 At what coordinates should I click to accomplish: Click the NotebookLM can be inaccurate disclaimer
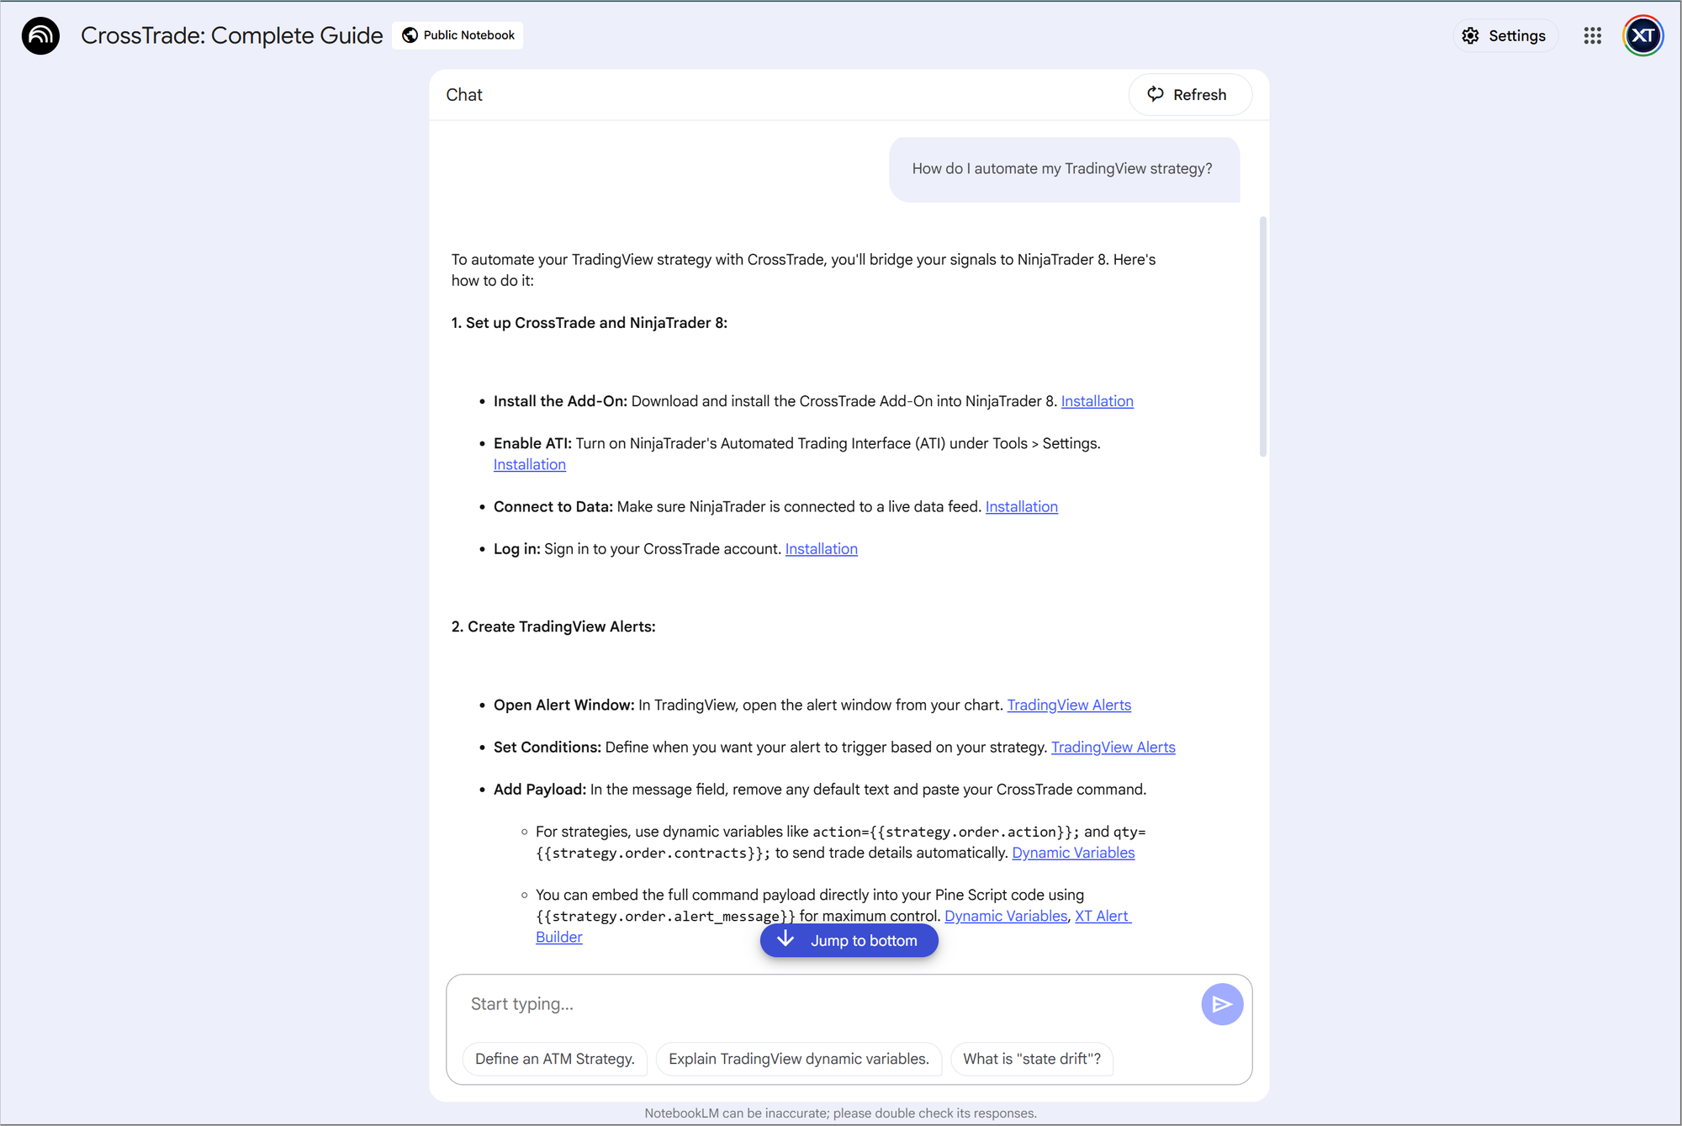point(840,1113)
